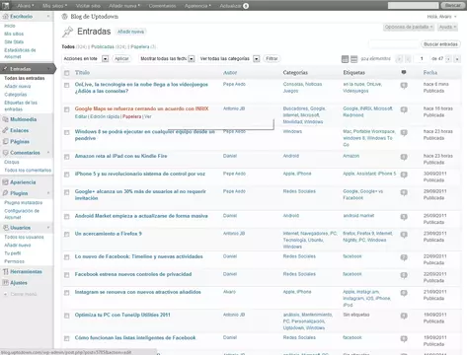Screen dimensions: 467x355
Task: Click Buscar entradas button
Action: tap(440, 44)
